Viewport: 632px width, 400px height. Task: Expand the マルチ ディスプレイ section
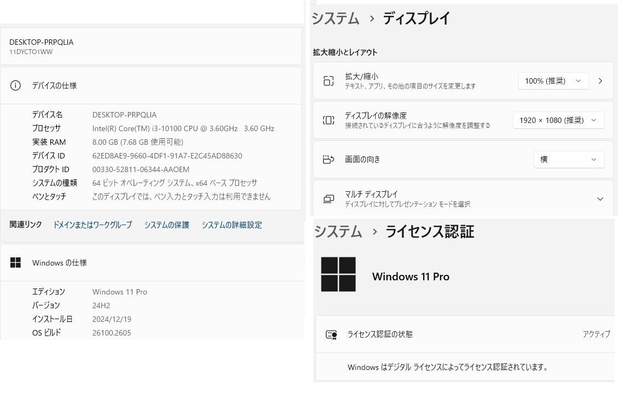(600, 198)
